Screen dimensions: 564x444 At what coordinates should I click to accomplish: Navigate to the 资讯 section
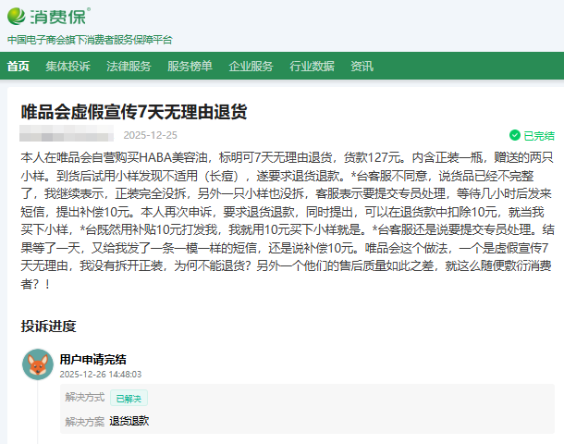tap(362, 67)
